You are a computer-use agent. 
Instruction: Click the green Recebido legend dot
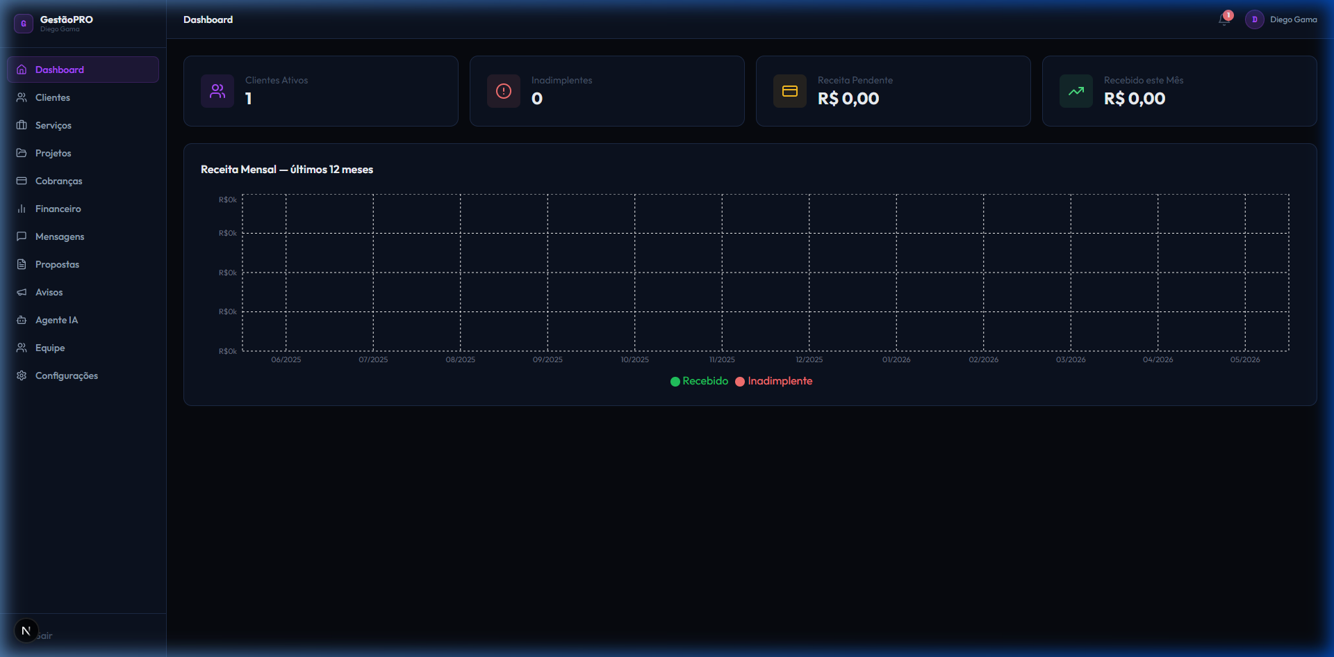tap(675, 382)
